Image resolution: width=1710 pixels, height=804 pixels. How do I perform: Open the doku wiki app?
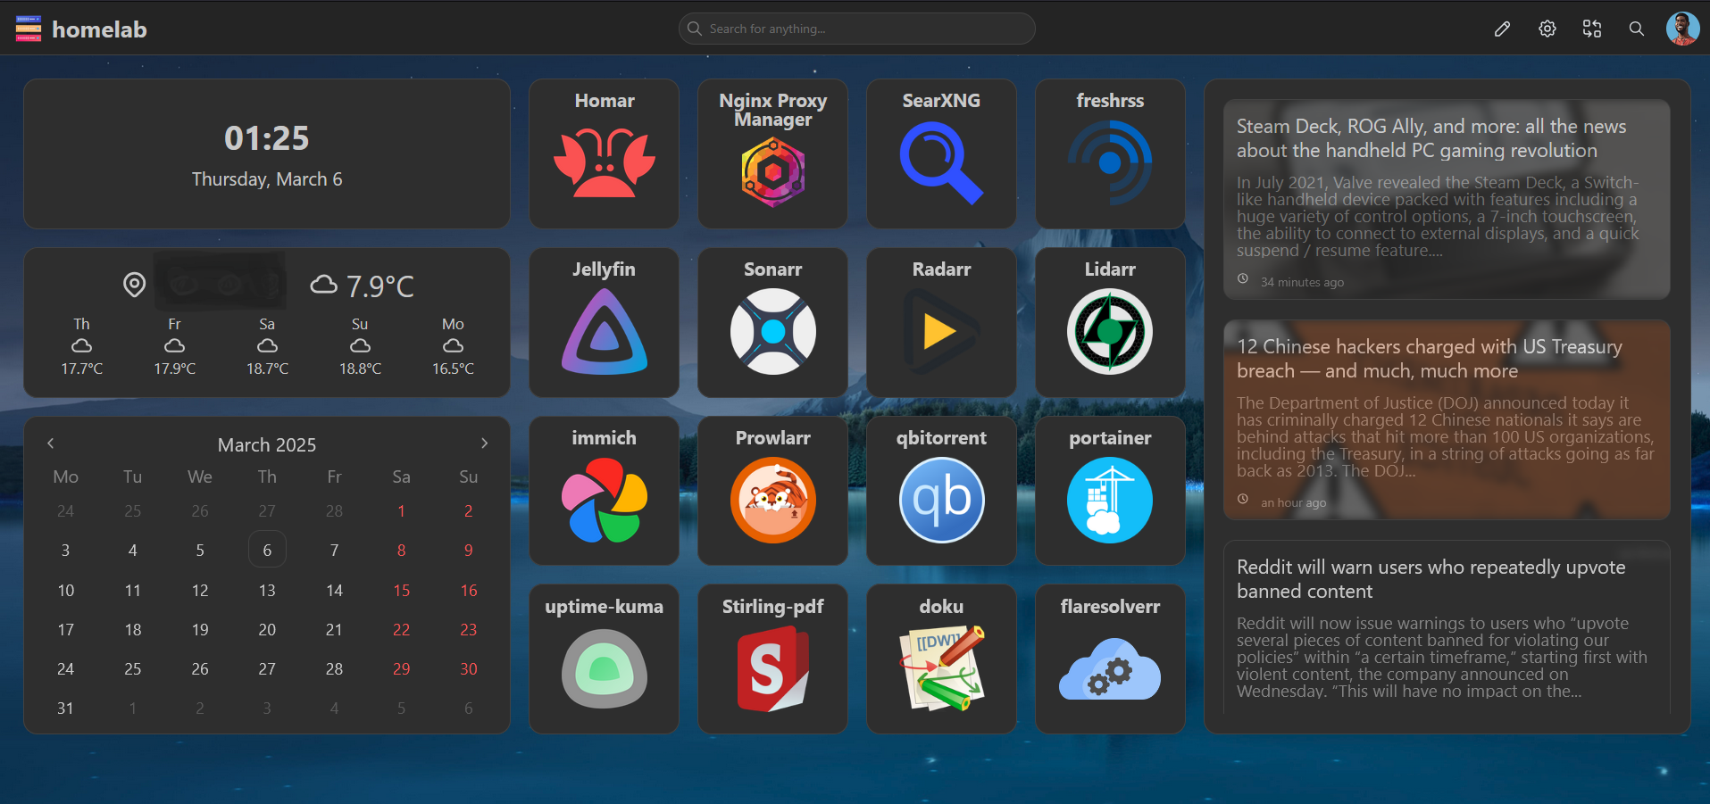coord(941,659)
